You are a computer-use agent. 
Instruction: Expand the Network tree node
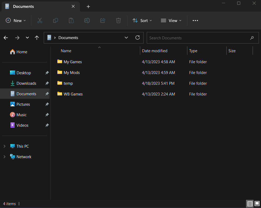click(4, 157)
